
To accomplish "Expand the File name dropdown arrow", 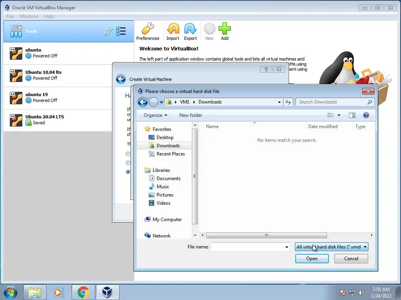I will [287, 247].
